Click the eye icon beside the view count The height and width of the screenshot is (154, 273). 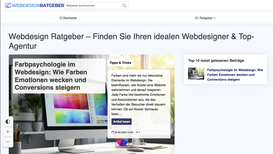point(137,132)
